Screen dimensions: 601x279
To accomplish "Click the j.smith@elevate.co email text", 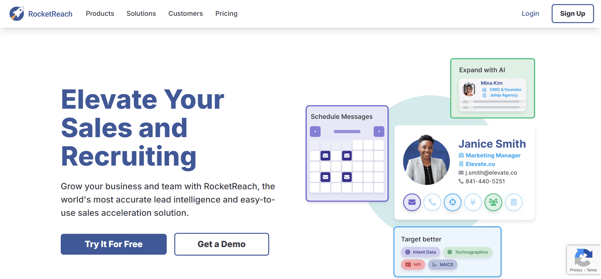I will pos(491,173).
